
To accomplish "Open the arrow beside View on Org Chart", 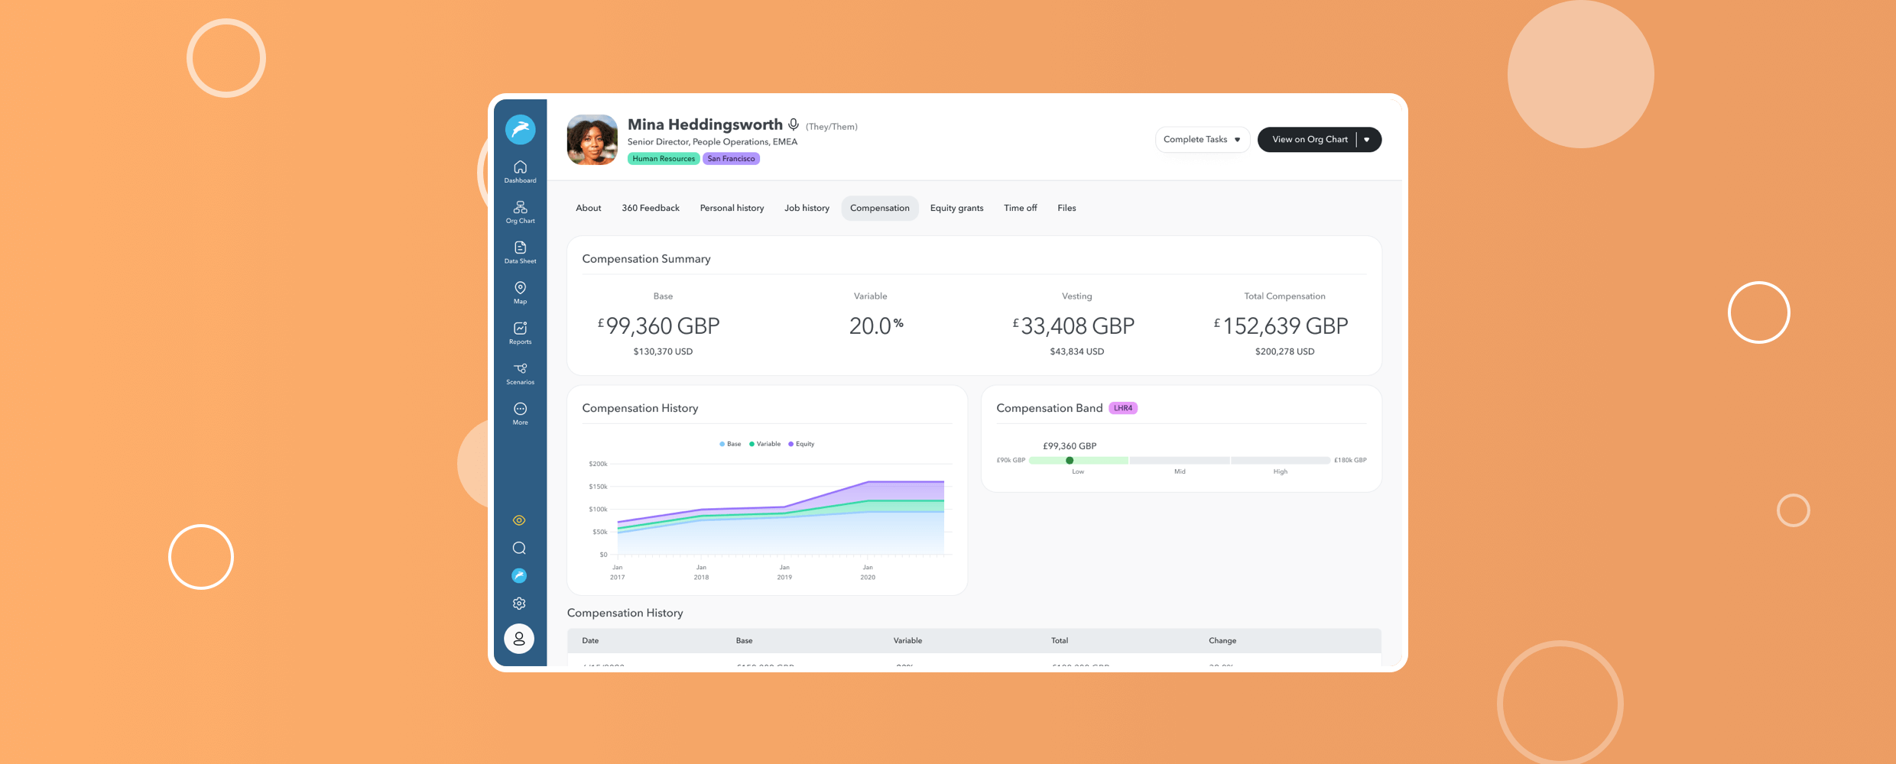I will pyautogui.click(x=1367, y=140).
